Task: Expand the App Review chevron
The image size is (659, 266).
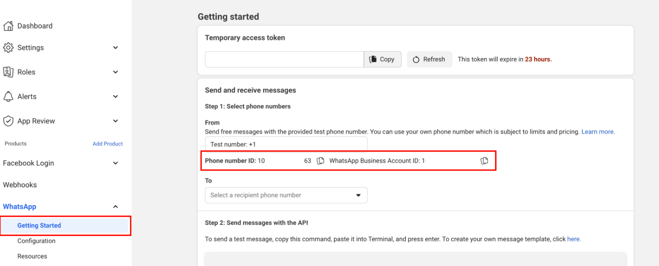Action: click(x=116, y=121)
